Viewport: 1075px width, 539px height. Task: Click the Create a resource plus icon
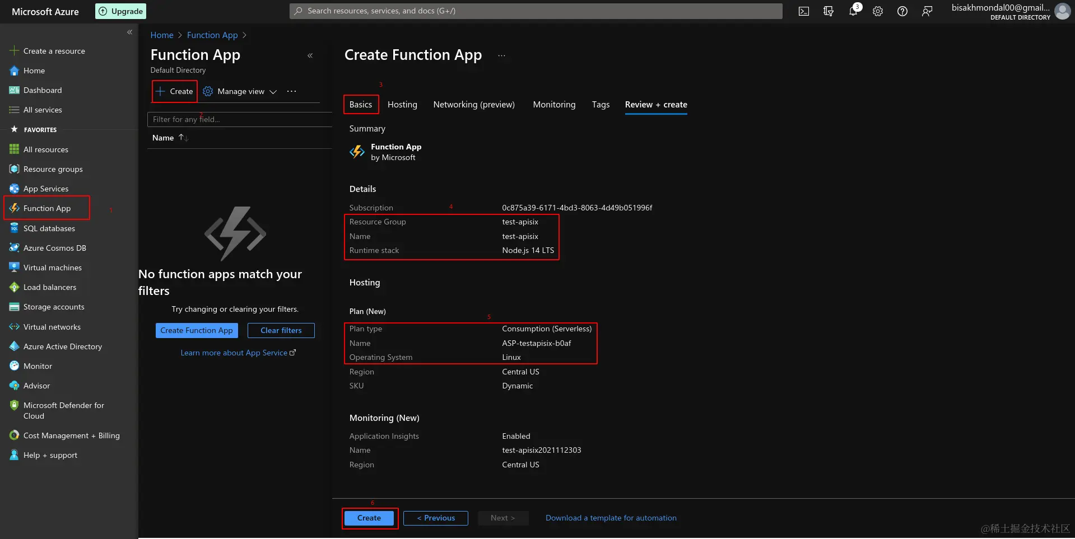(x=14, y=51)
